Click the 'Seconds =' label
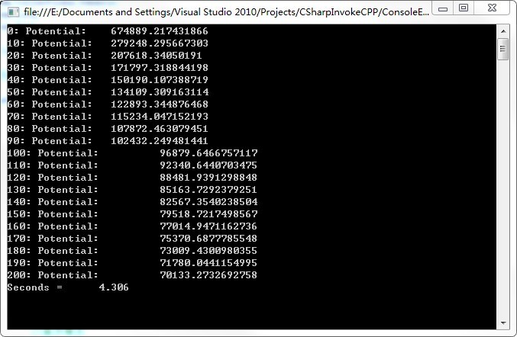The width and height of the screenshot is (517, 337). point(35,287)
